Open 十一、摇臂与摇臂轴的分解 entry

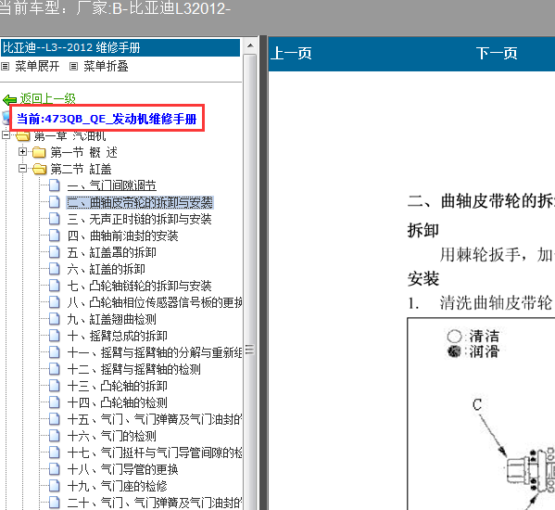pos(155,352)
